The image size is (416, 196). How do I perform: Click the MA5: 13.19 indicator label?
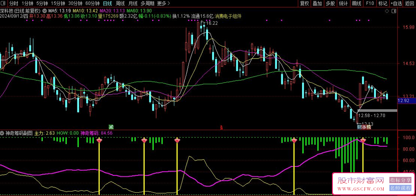pyautogui.click(x=59, y=11)
